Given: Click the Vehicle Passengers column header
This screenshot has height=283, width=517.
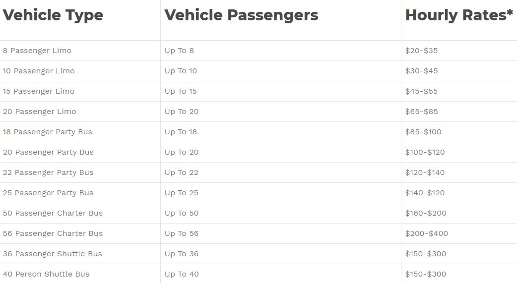Looking at the screenshot, I should pos(241,15).
